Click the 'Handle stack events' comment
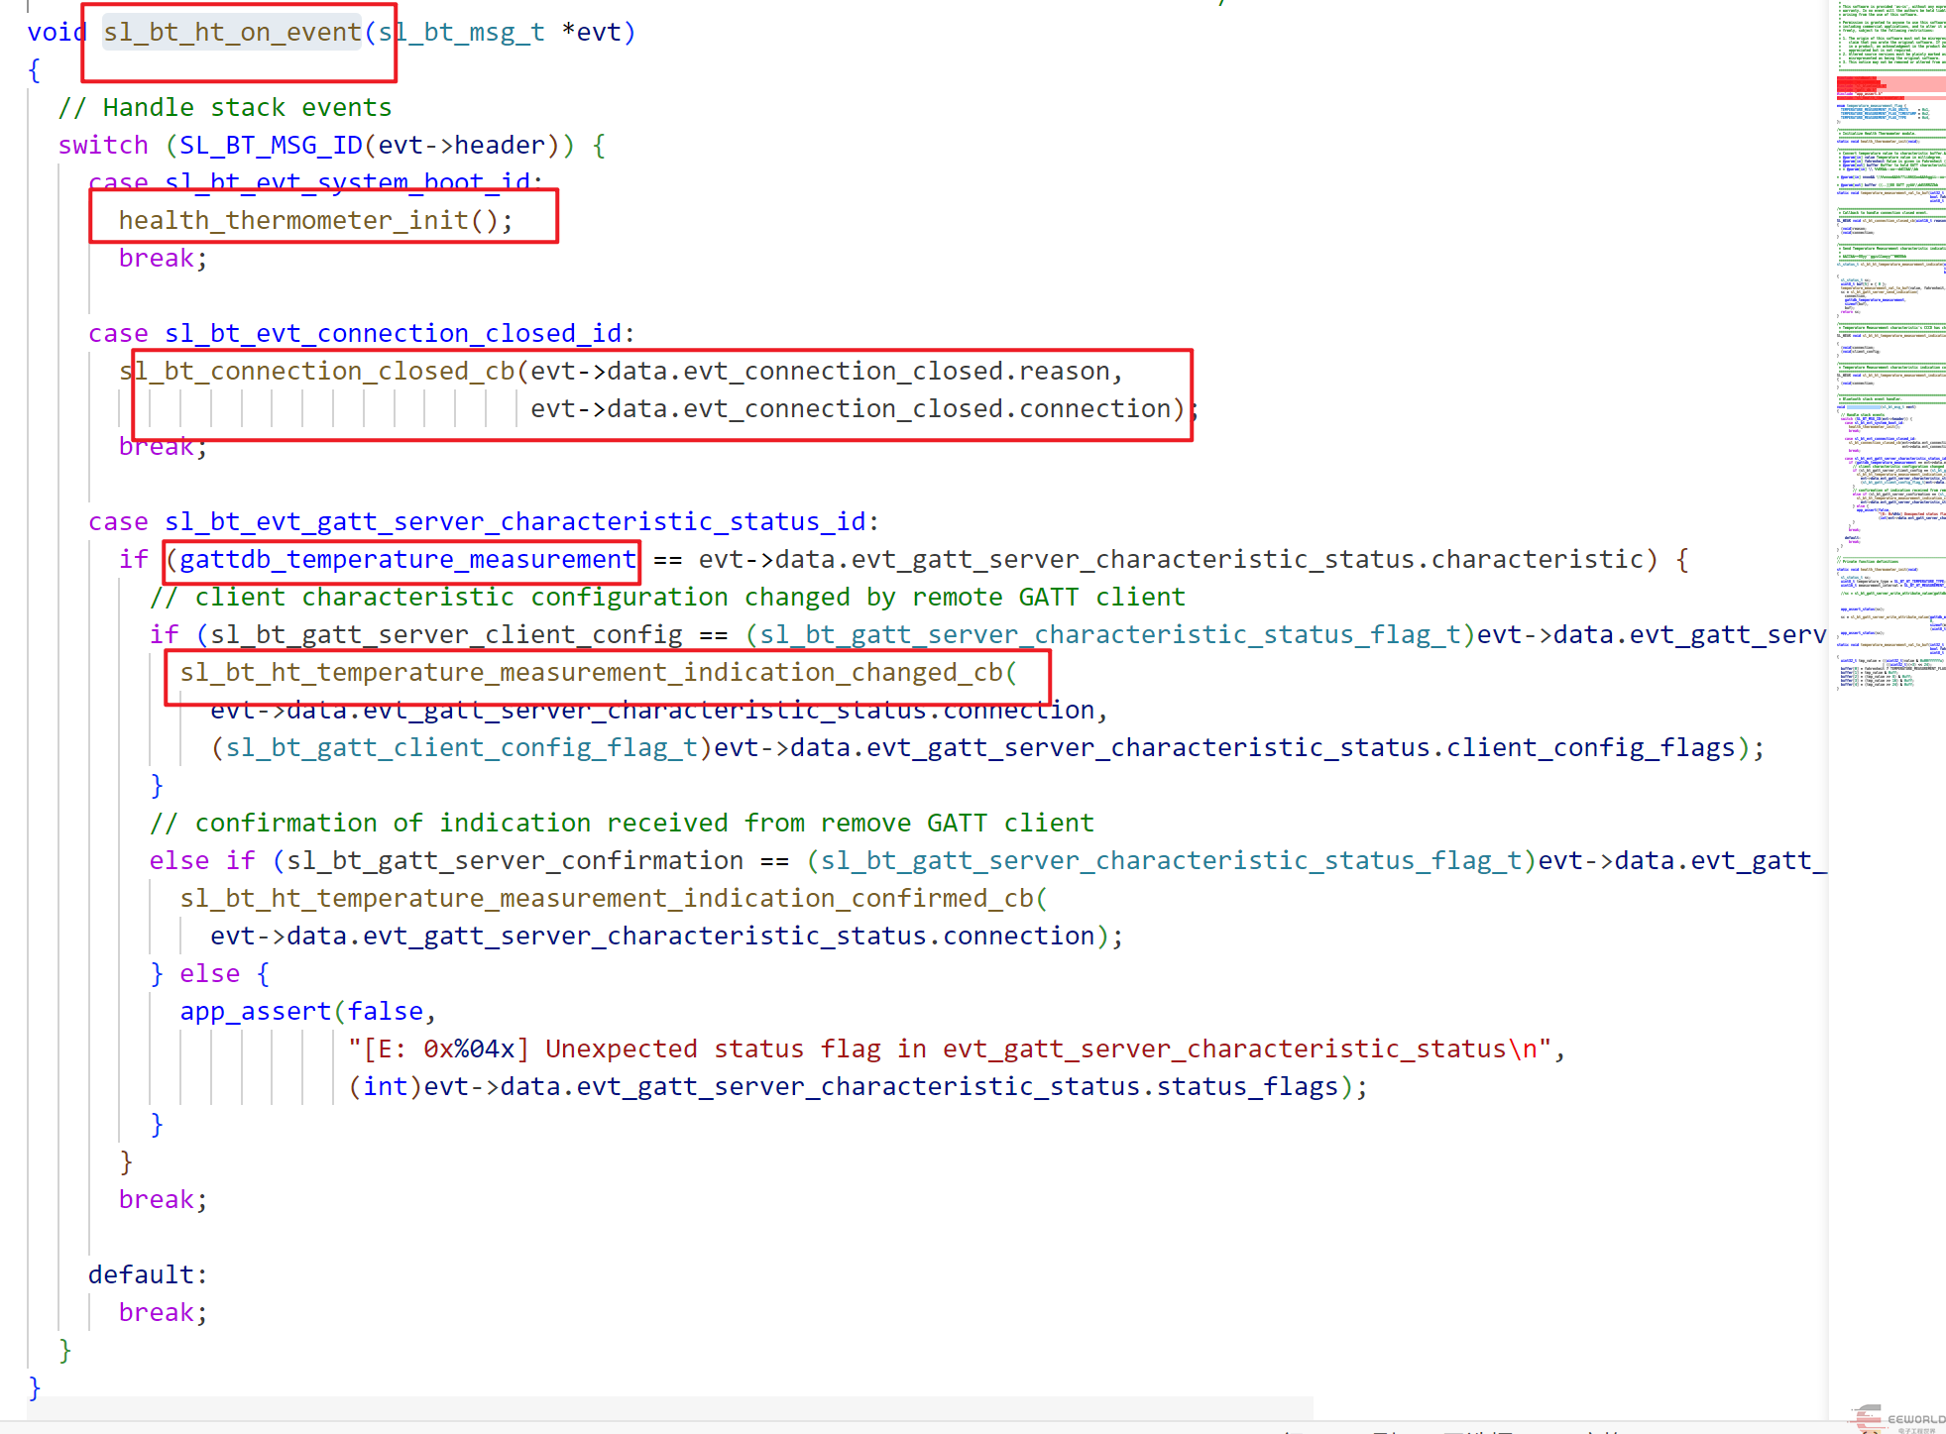The height and width of the screenshot is (1434, 1946). point(225,108)
